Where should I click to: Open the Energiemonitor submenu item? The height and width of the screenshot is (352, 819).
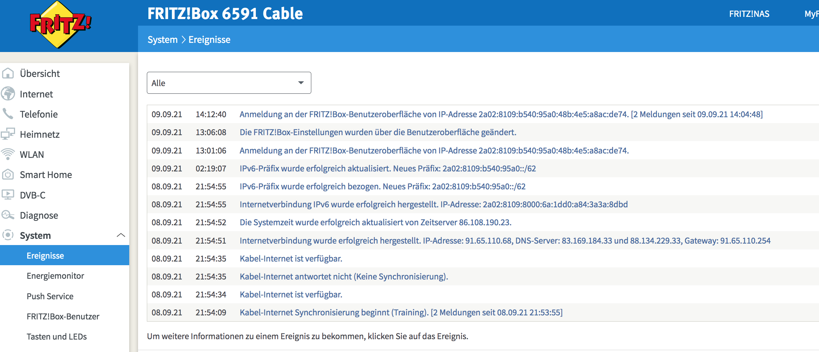tap(55, 276)
